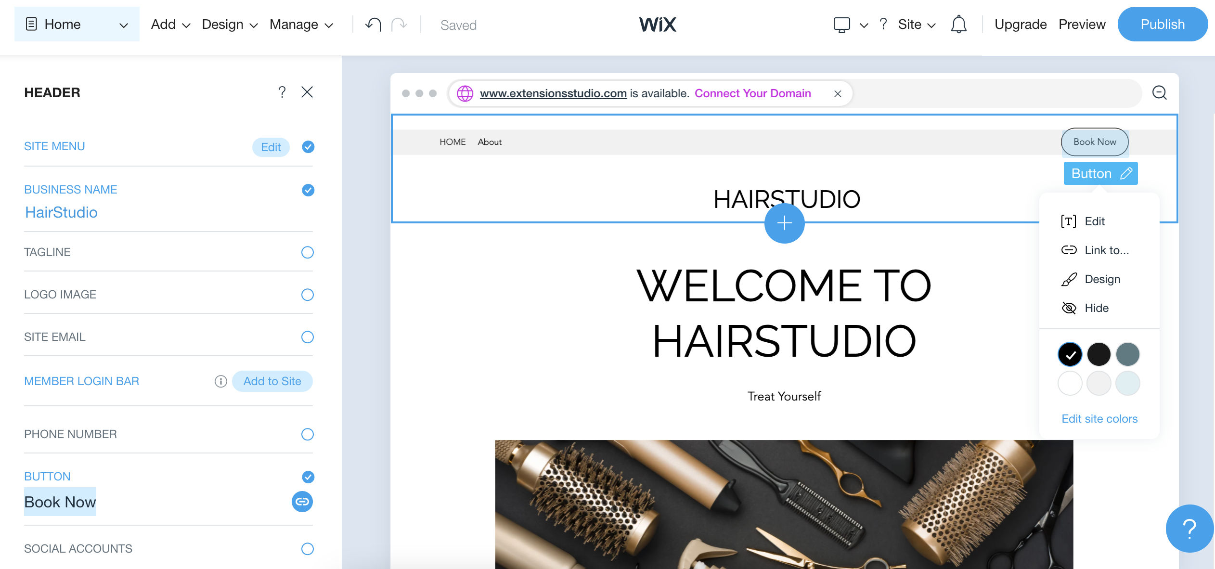Click the Book Now link icon
The image size is (1215, 569).
302,502
